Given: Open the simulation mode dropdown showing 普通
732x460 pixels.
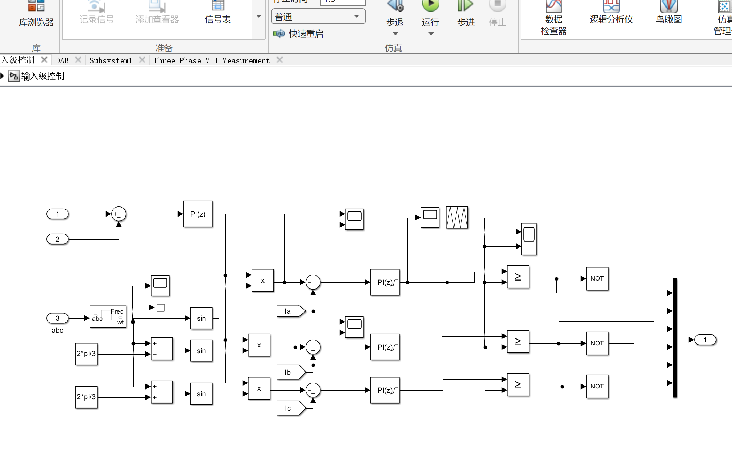Looking at the screenshot, I should pos(318,17).
